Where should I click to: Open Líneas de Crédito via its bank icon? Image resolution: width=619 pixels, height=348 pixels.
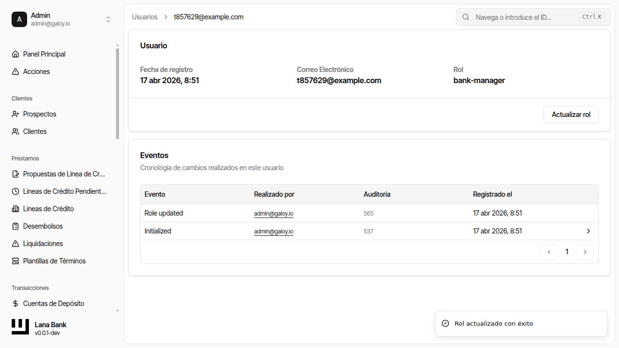pyautogui.click(x=15, y=209)
